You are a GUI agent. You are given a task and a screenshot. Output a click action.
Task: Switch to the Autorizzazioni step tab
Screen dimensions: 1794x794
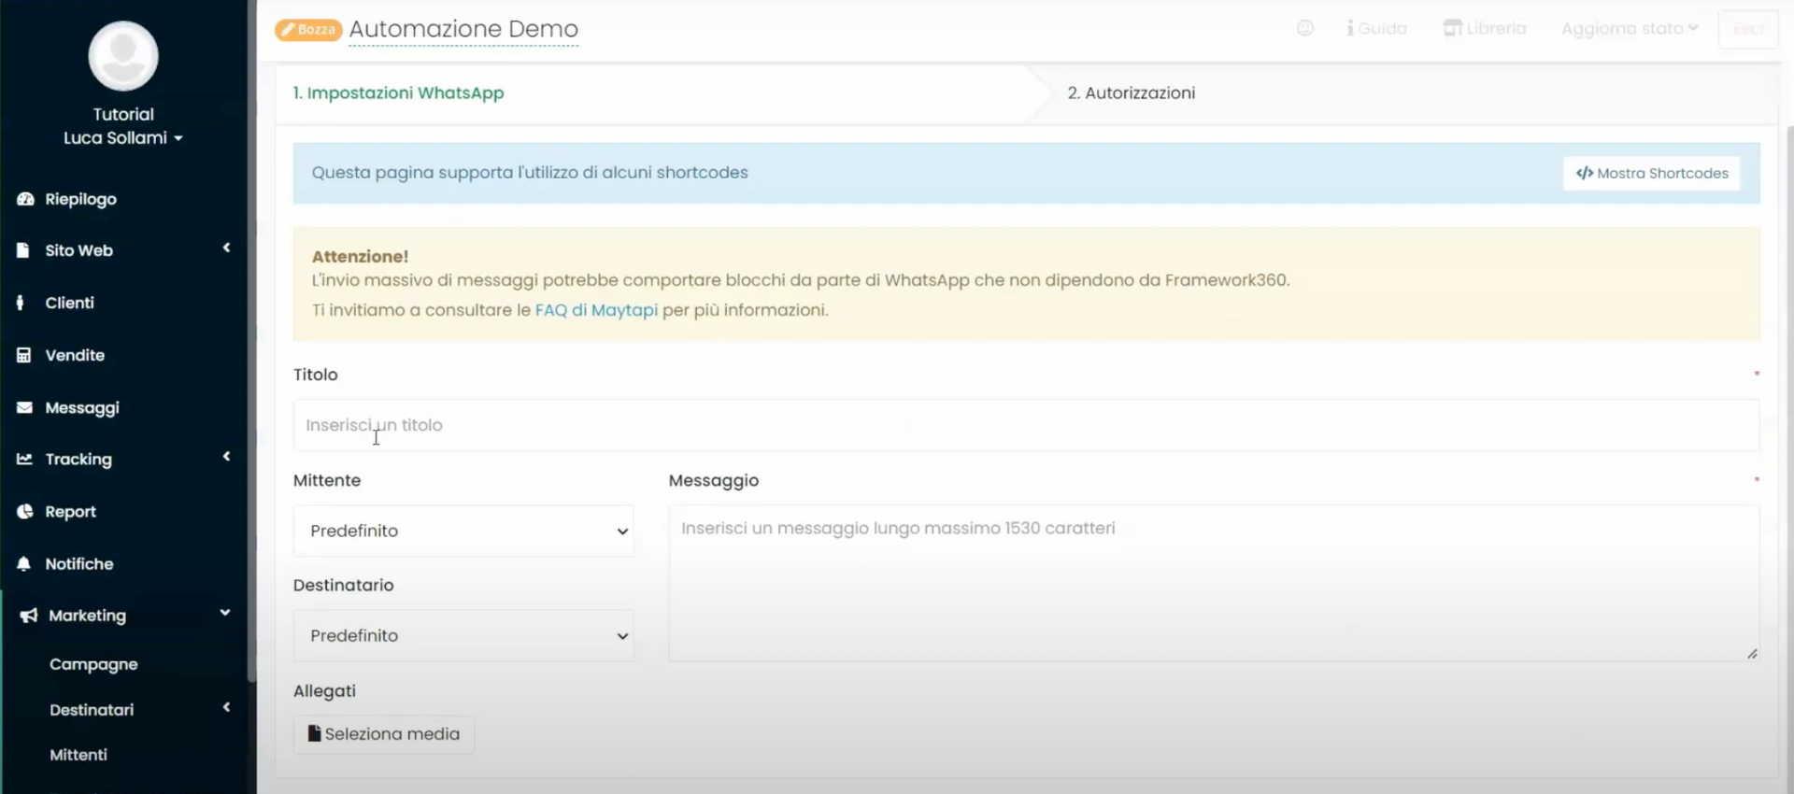pos(1131,92)
